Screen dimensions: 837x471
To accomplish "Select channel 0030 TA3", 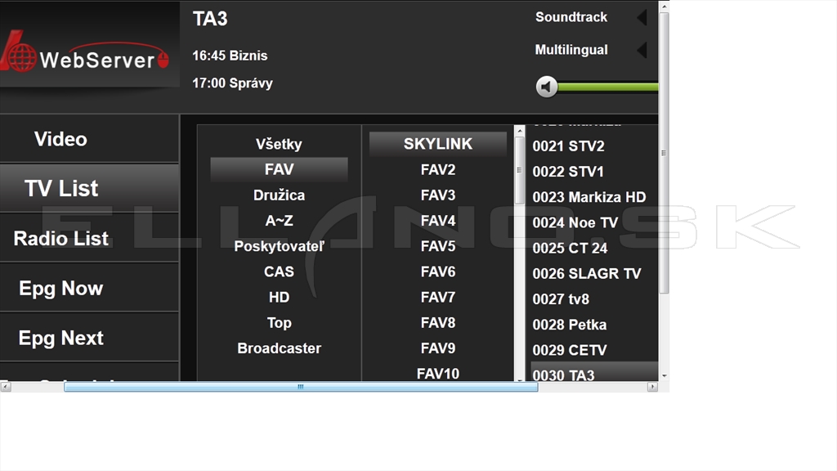I will (x=594, y=372).
